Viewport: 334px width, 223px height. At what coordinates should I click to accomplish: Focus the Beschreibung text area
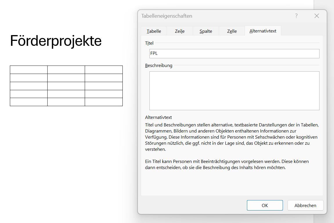(234, 91)
